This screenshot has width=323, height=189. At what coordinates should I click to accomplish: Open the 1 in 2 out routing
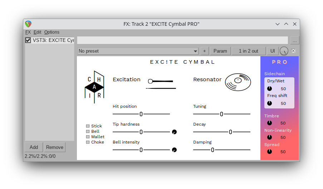point(248,51)
